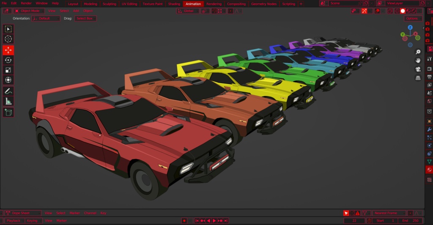Toggle viewport overlays button
The height and width of the screenshot is (225, 433).
tap(377, 11)
